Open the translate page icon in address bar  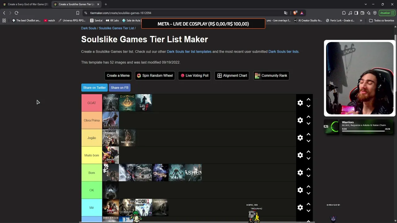click(286, 13)
